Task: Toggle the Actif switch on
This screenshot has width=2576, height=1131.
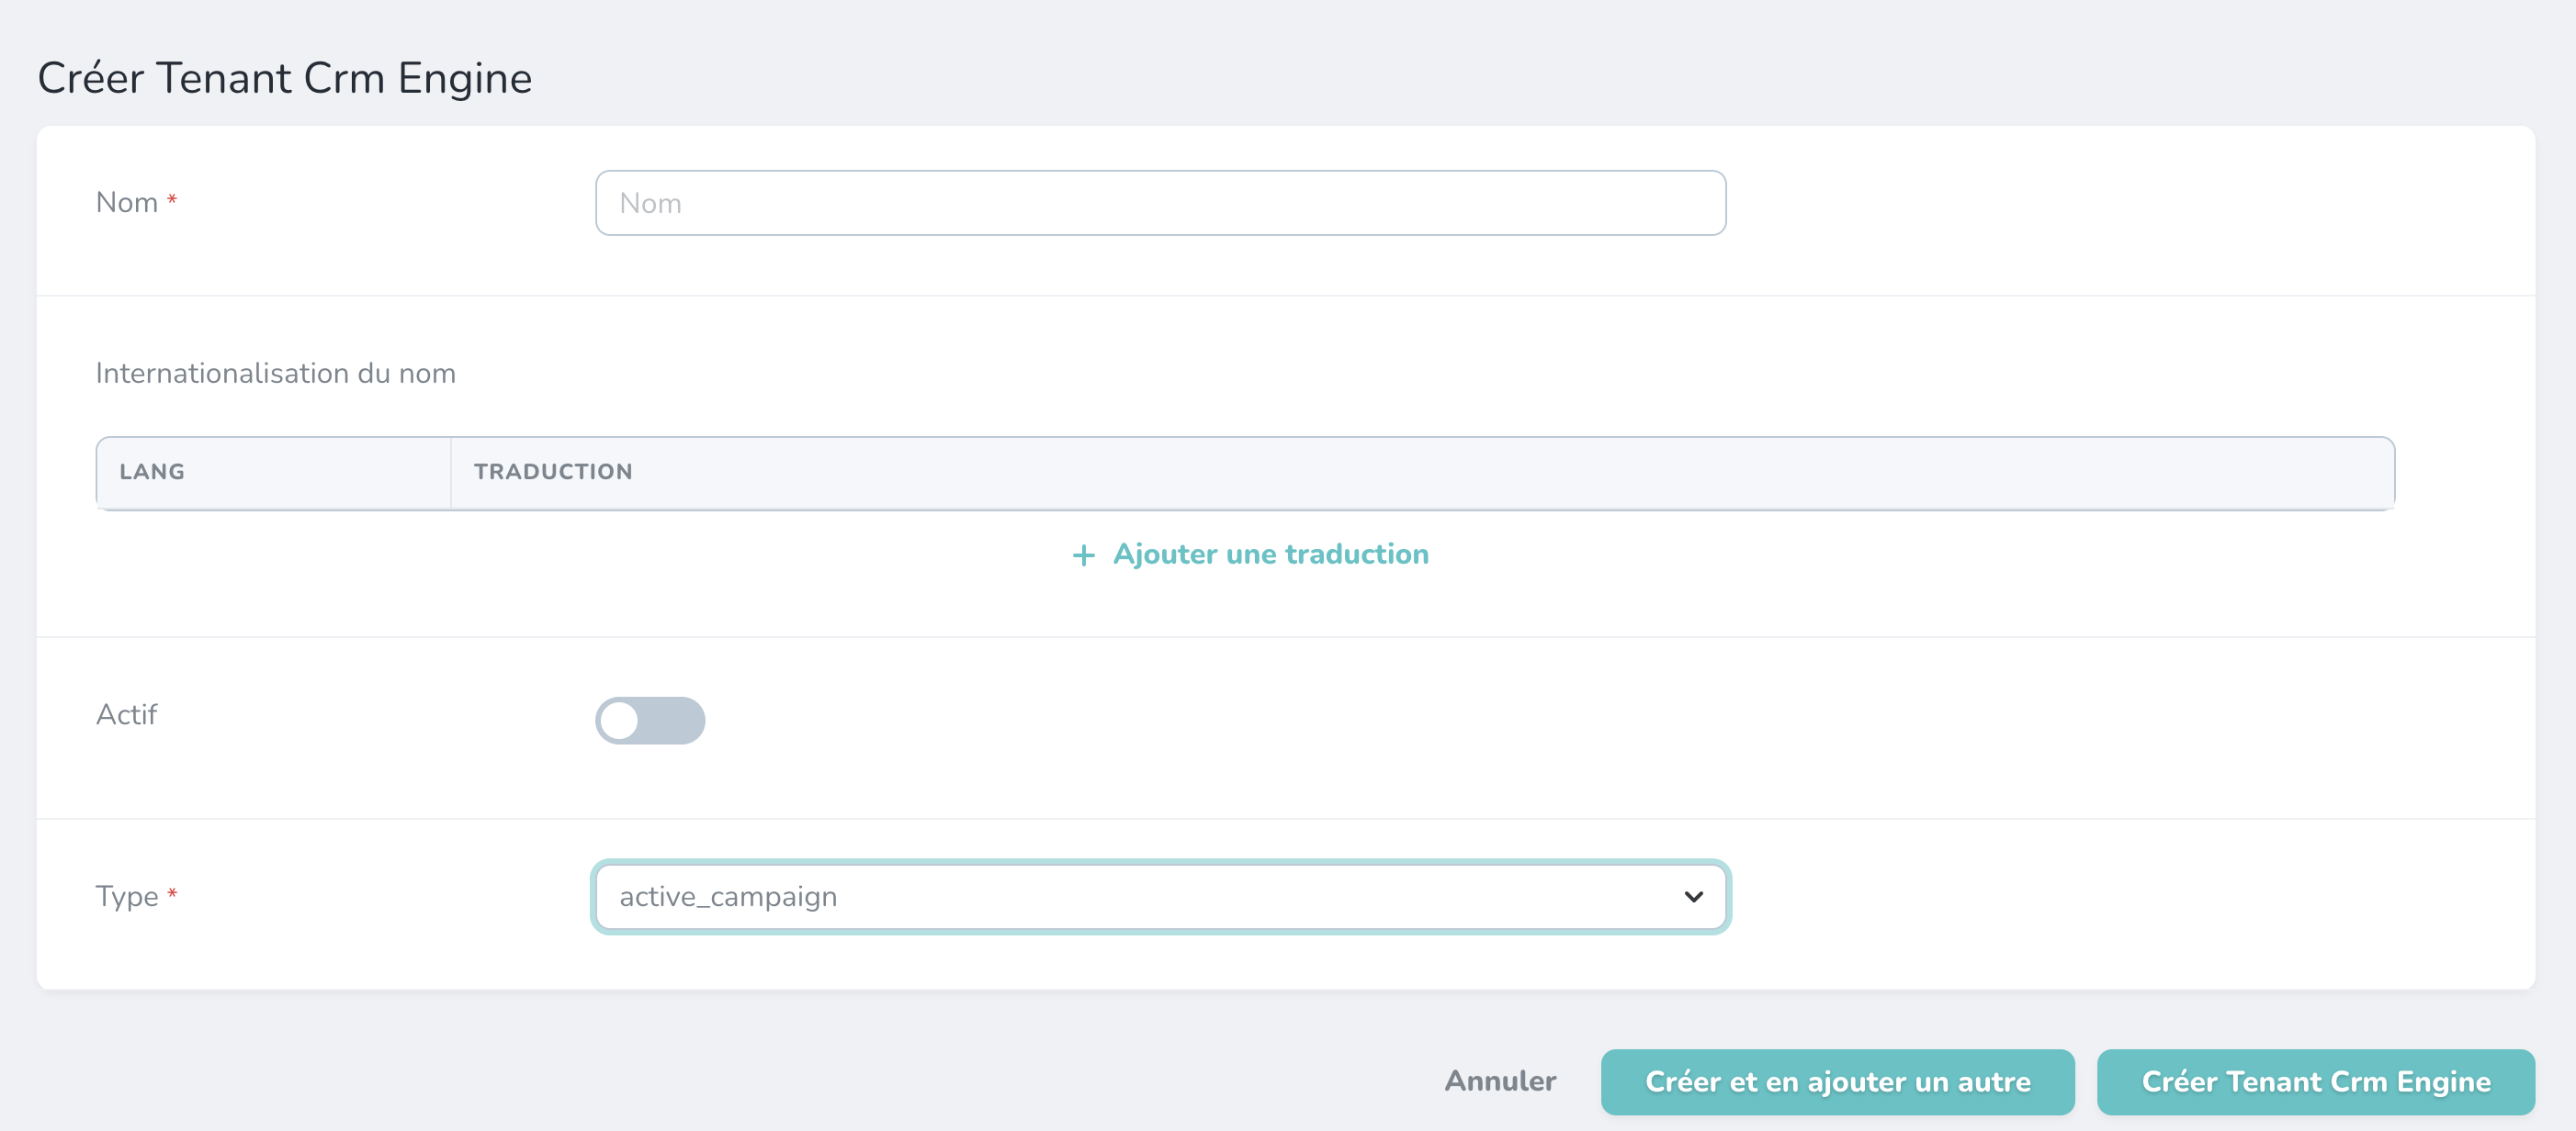Action: click(x=650, y=720)
